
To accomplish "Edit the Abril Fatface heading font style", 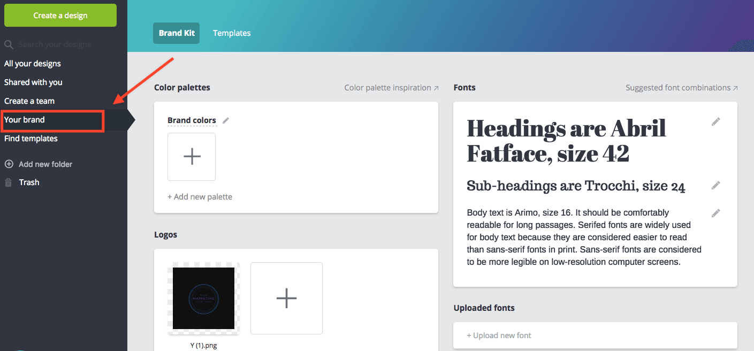I will [x=715, y=122].
